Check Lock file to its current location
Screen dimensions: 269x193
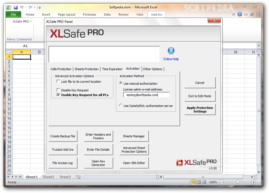coord(58,81)
